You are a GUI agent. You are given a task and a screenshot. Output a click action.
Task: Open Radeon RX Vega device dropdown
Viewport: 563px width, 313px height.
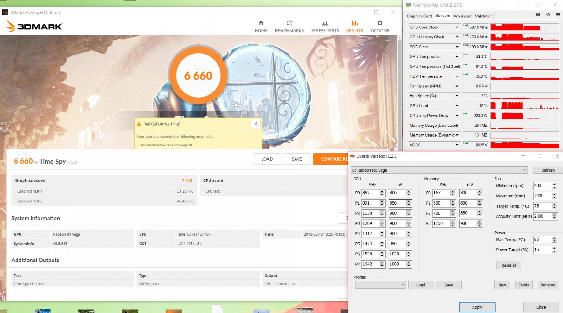(439, 170)
